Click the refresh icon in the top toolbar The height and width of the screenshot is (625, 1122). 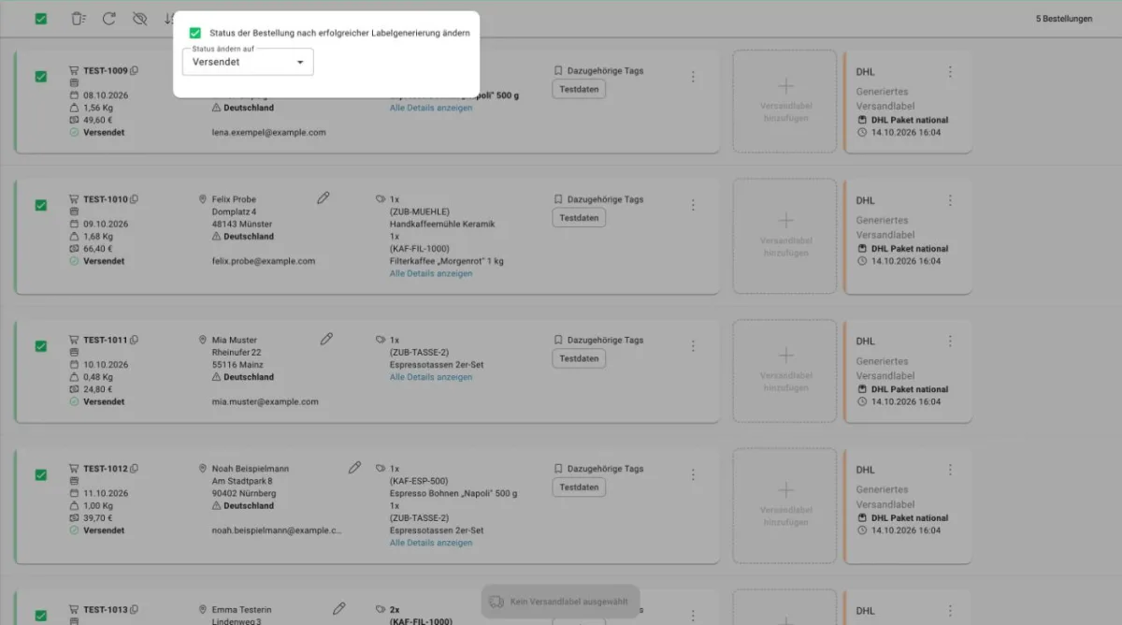109,19
